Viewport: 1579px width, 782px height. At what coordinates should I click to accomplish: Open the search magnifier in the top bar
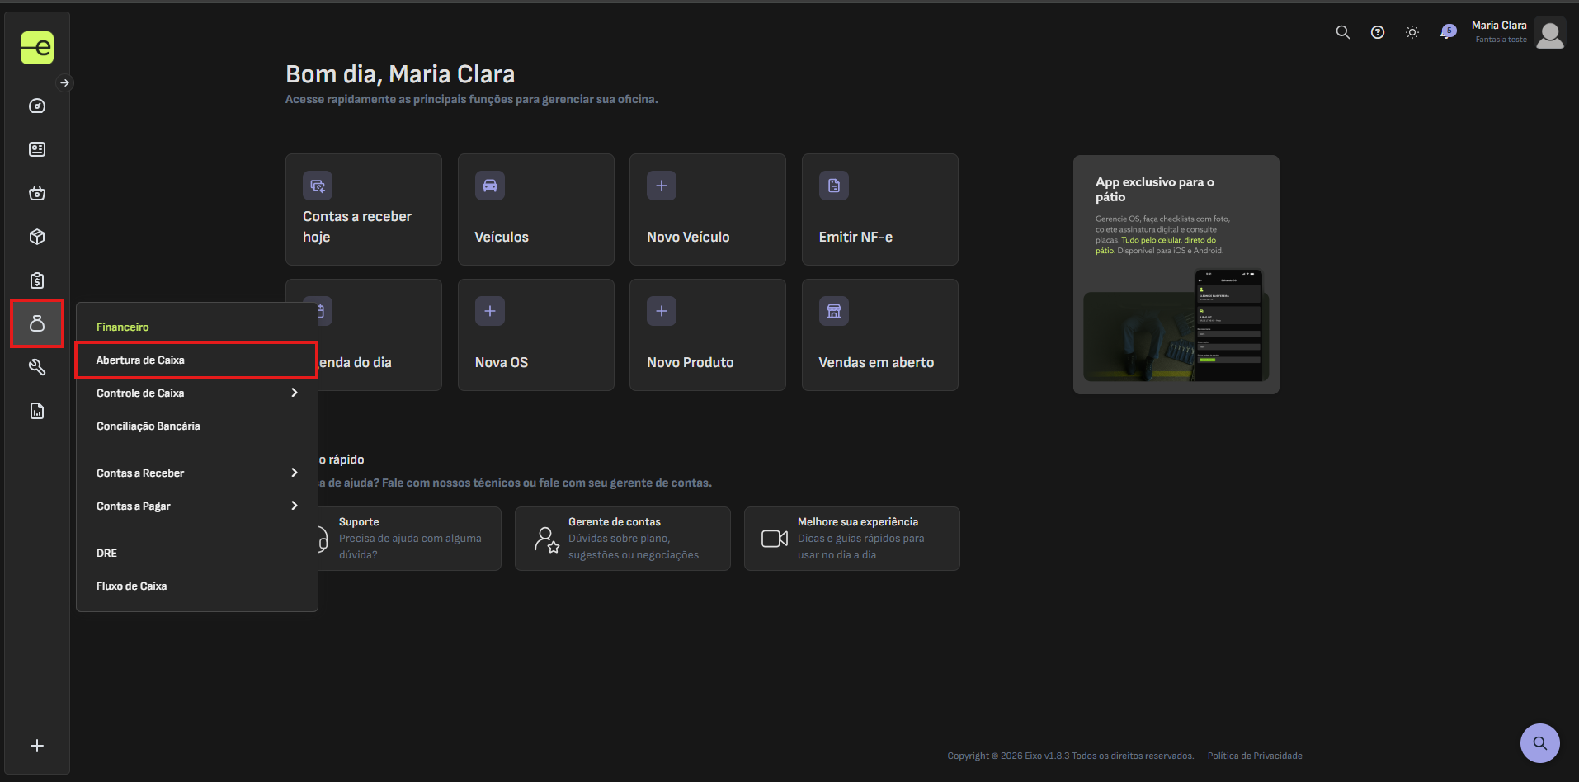1343,32
